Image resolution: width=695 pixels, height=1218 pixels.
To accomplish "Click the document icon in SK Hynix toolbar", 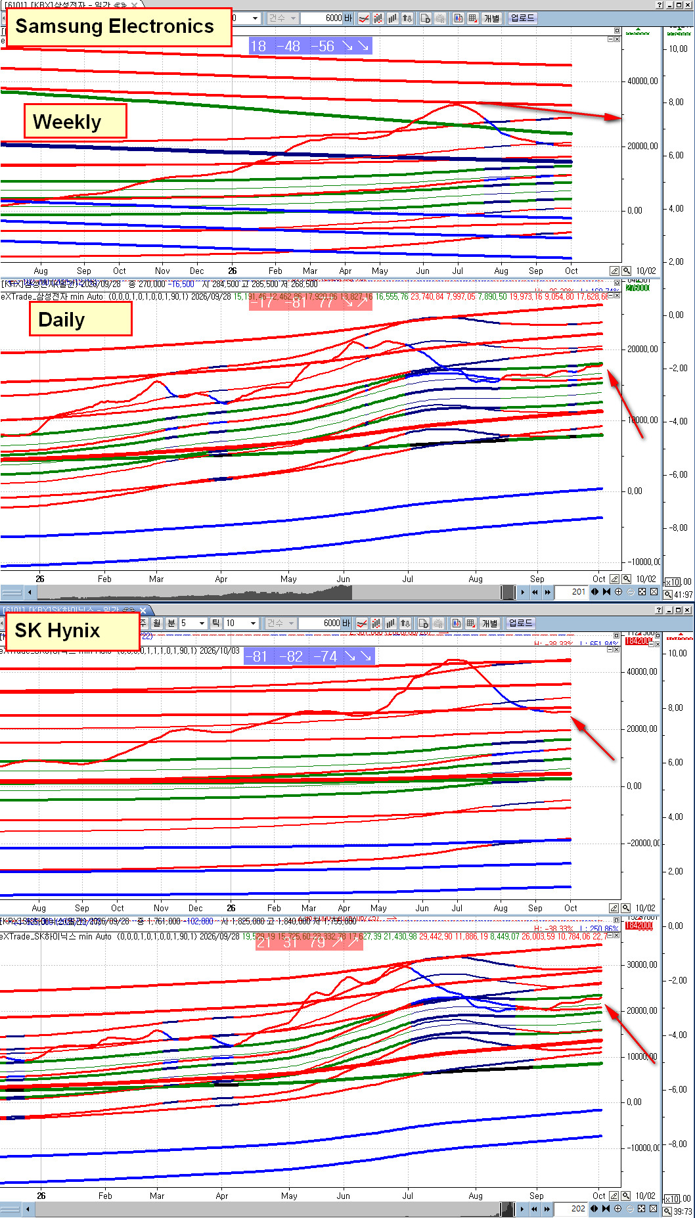I will click(x=424, y=623).
